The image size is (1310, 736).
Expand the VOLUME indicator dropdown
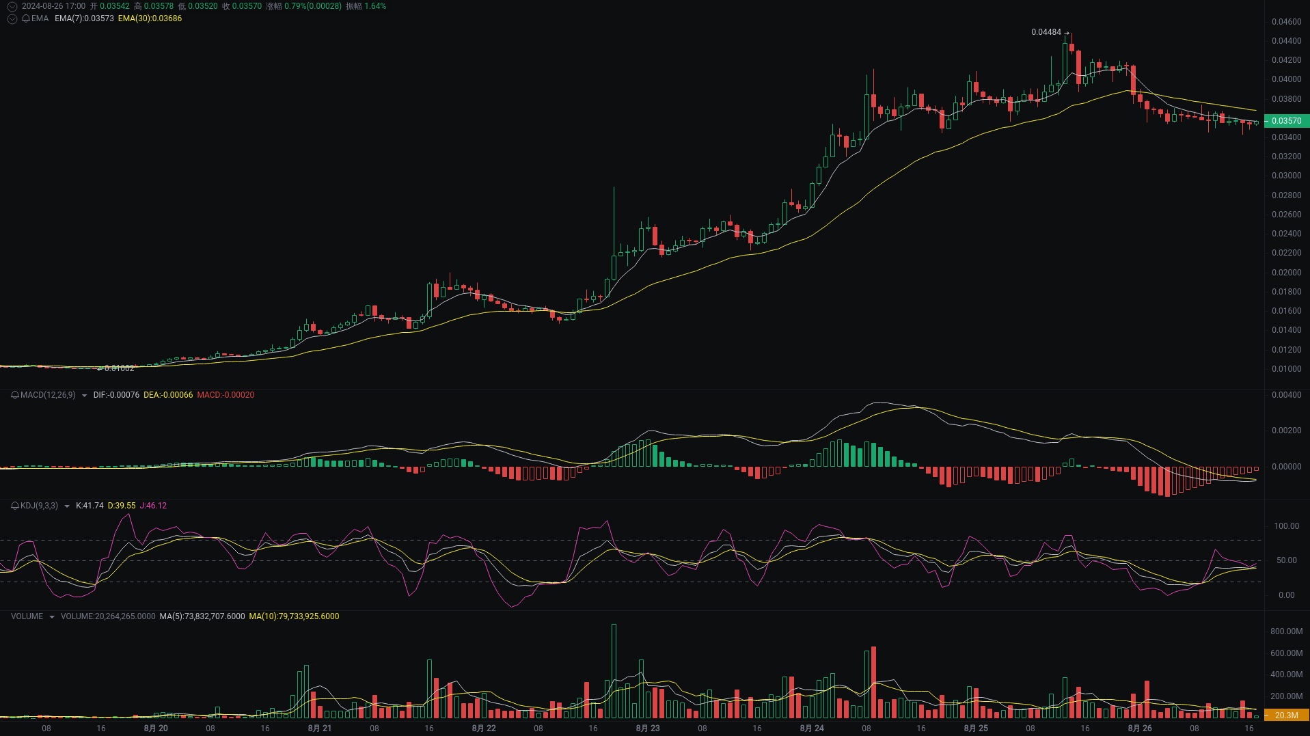point(51,616)
